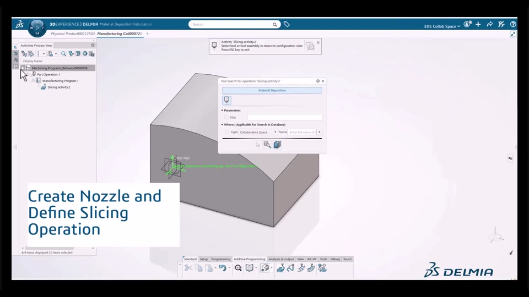529x297 pixels.
Task: Click the share arrow icon
Action: point(489,24)
